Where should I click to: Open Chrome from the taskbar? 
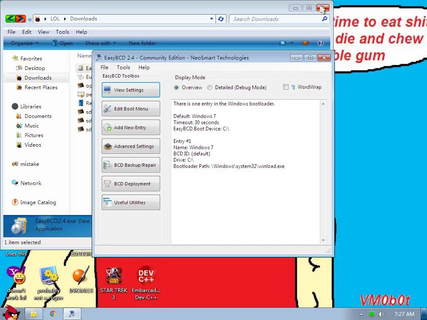(53, 314)
